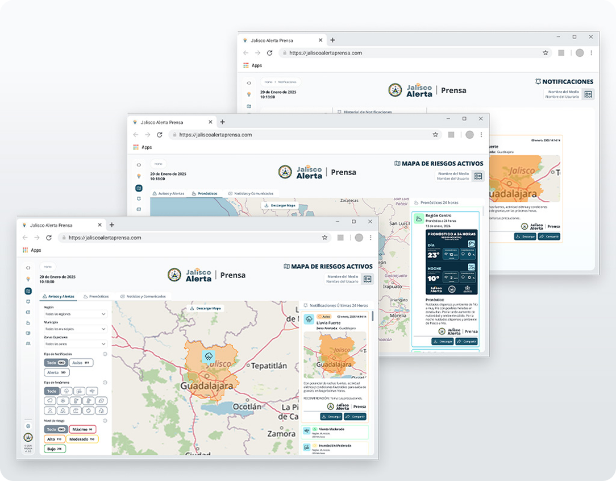Click the press card icon beside Nombre del Medio, front window

coord(367,279)
